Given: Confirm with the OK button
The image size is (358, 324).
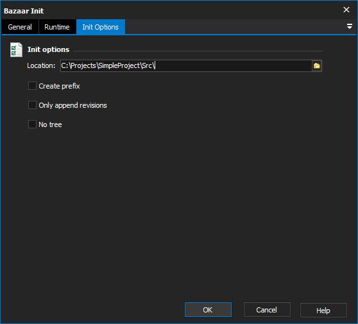Looking at the screenshot, I should click(208, 310).
